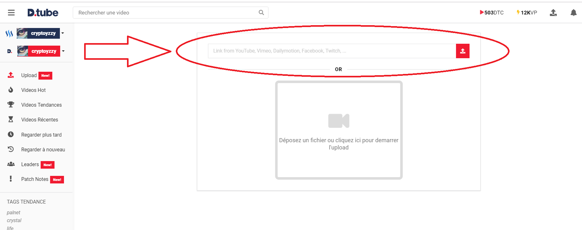Open the life trending tag

[x=10, y=228]
